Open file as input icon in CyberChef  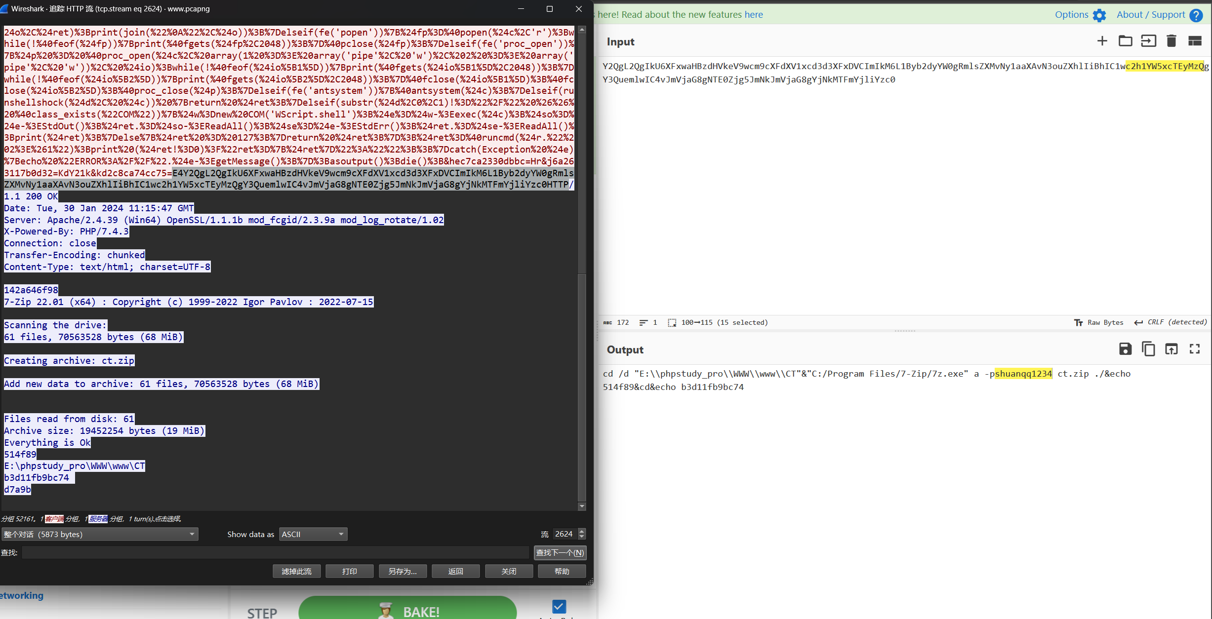[1148, 41]
